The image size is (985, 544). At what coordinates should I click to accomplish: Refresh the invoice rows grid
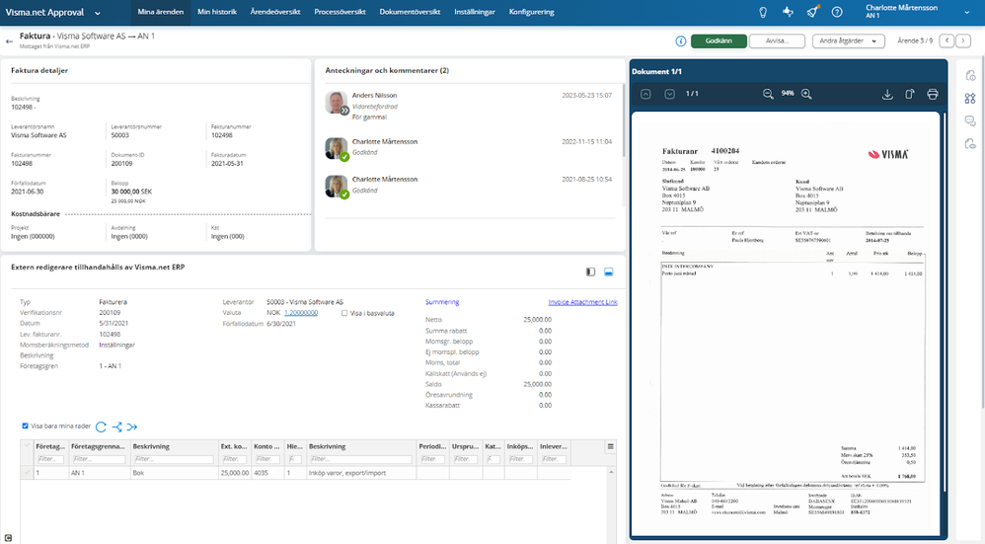[x=101, y=427]
